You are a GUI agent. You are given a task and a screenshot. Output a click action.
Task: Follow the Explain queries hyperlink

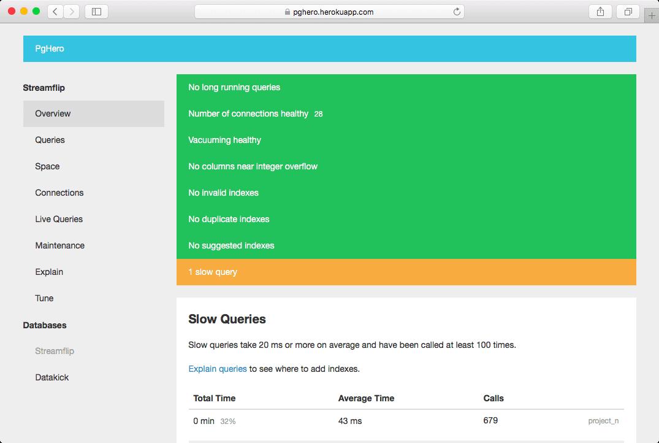click(218, 369)
